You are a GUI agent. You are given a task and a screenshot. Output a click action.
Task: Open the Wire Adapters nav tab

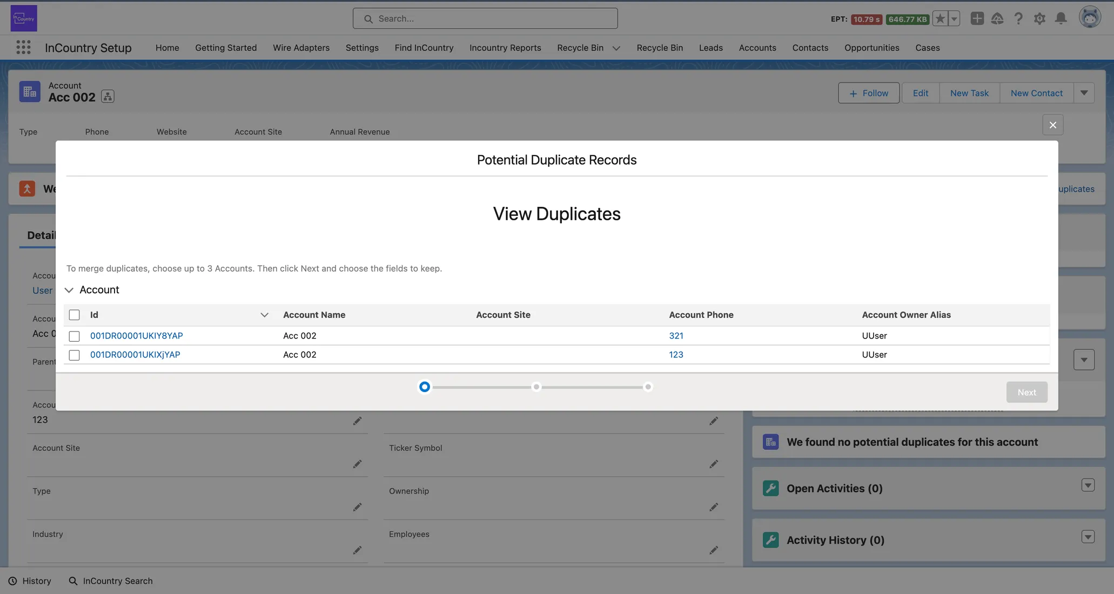301,48
